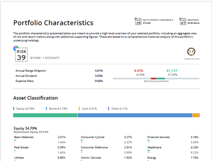The image size is (212, 161).
Task: Click the green Equity bar segment
Action: pos(45,115)
